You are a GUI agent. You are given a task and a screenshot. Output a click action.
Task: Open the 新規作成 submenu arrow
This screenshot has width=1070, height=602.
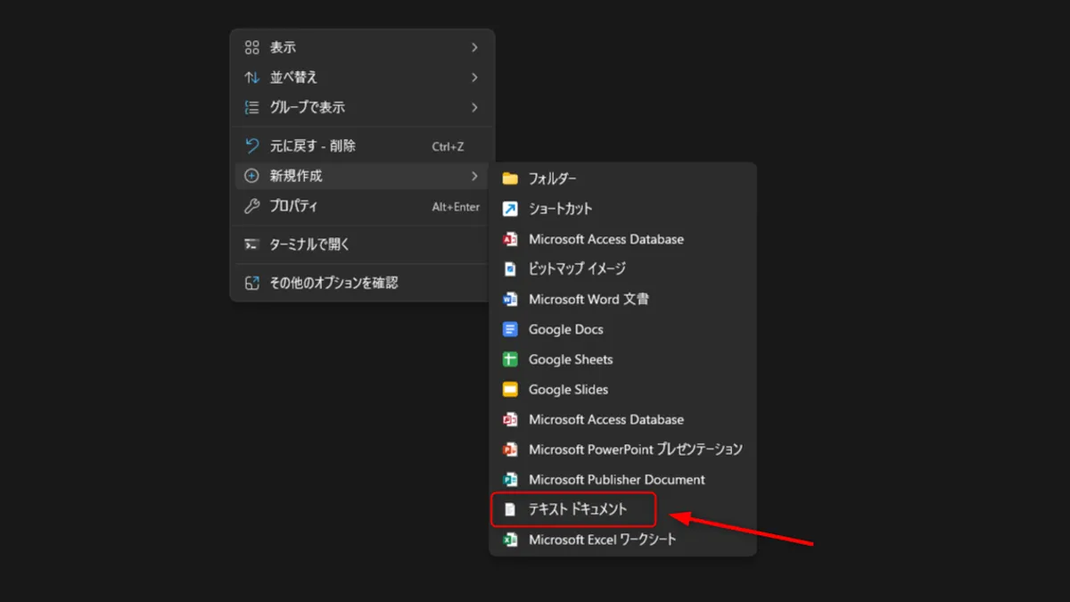click(x=474, y=176)
